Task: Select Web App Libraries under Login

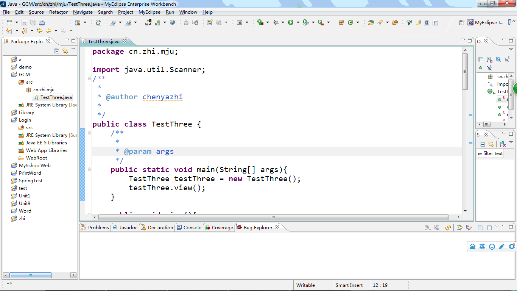Action: (43, 150)
